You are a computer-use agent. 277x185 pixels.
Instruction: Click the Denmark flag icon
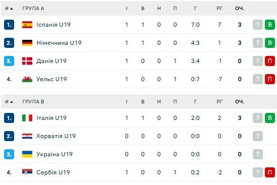27,61
